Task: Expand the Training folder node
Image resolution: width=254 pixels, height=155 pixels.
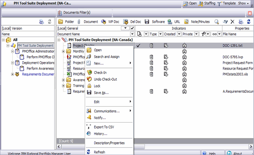Action: [63, 86]
